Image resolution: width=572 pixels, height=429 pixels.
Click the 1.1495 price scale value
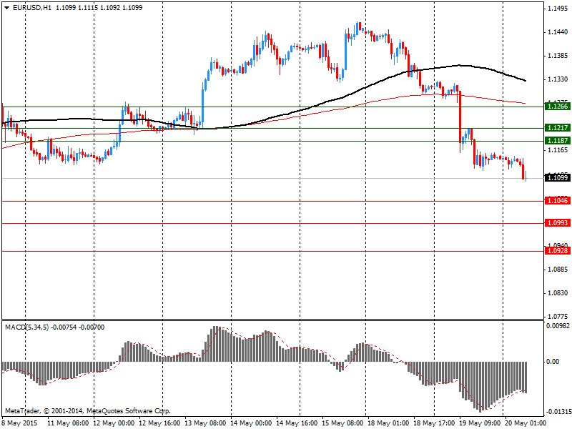click(558, 9)
